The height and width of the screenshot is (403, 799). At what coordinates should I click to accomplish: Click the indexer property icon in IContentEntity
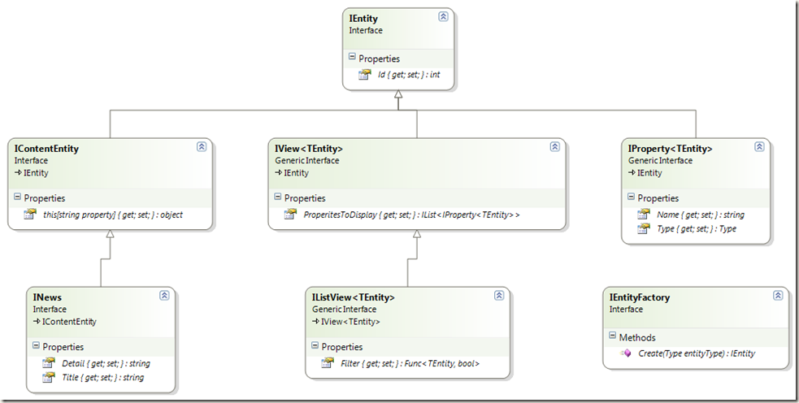(x=30, y=214)
